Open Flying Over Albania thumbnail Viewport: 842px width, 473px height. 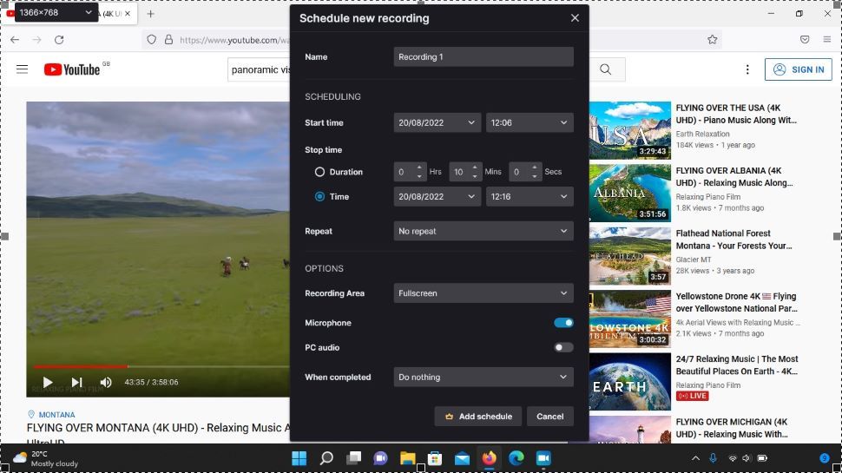(x=630, y=194)
